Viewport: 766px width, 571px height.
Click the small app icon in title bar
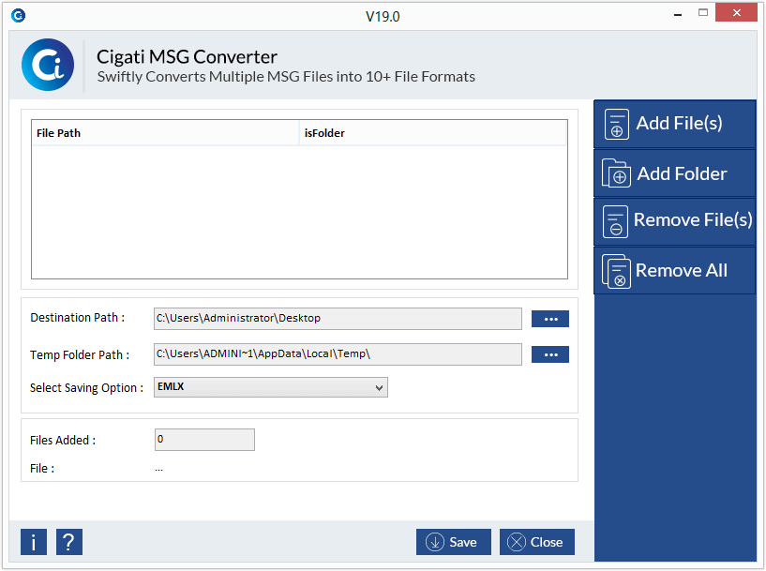[x=18, y=16]
